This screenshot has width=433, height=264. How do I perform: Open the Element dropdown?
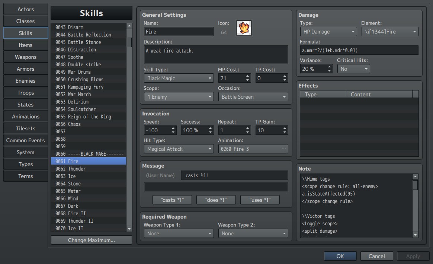(389, 32)
